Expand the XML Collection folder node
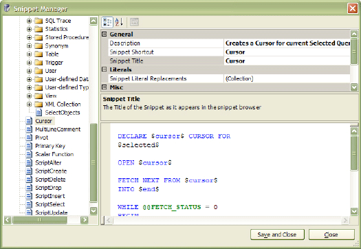Viewport: 361px width, 249px height. [29, 105]
